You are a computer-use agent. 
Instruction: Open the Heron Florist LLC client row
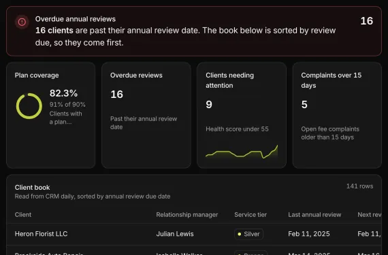194,234
